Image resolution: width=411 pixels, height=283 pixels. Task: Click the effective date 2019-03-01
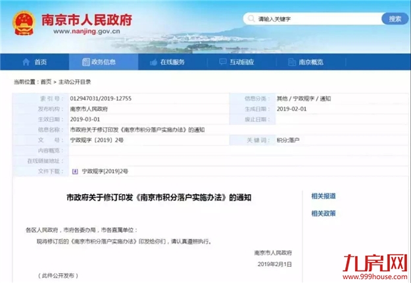coord(85,119)
